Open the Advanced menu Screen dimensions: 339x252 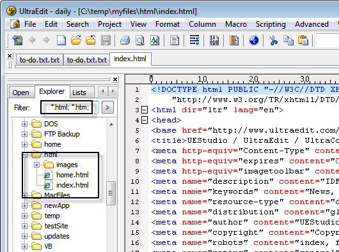click(311, 24)
